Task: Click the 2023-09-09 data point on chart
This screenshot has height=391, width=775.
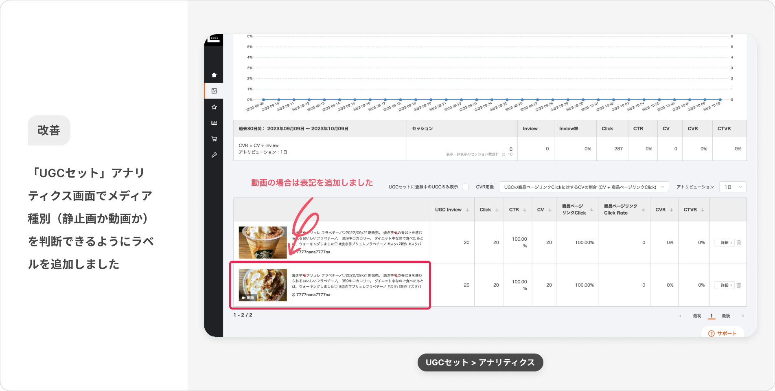Action: pos(264,99)
